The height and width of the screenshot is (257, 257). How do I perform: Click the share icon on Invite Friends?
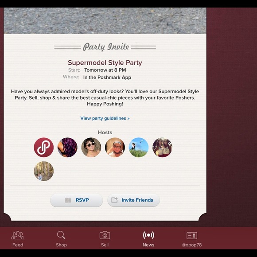114,200
